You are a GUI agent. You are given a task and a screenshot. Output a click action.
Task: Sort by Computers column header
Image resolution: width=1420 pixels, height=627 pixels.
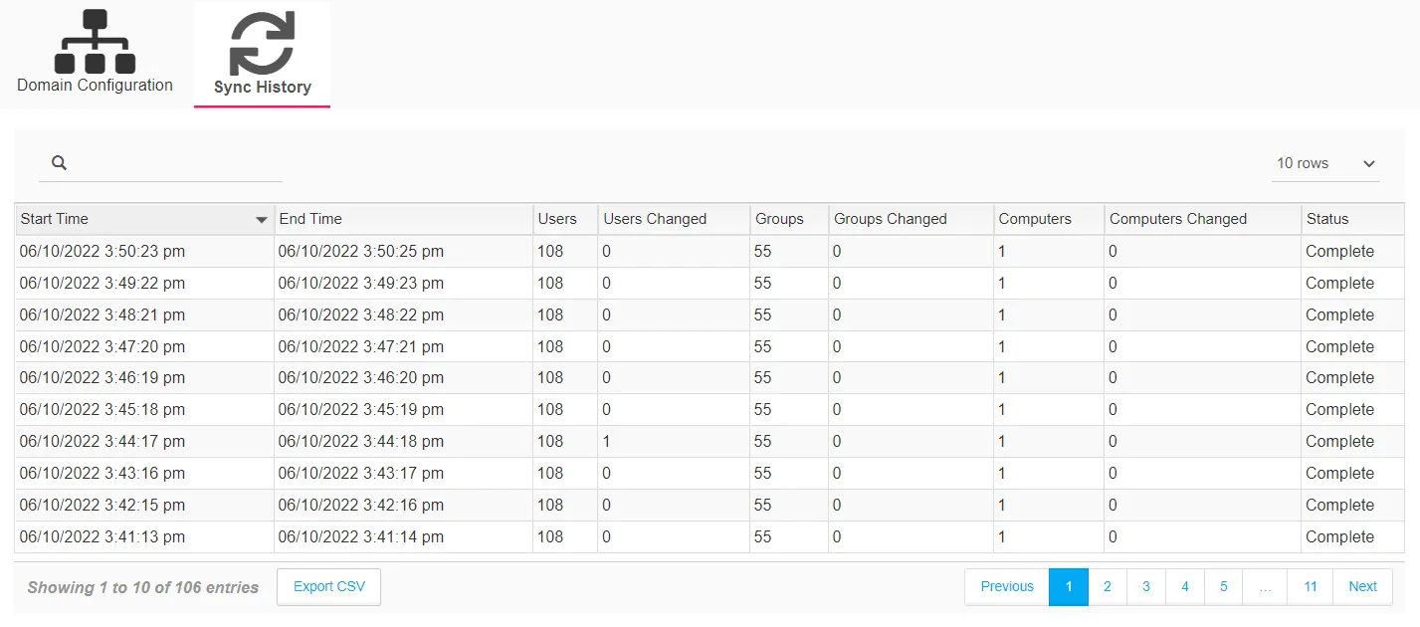1049,219
